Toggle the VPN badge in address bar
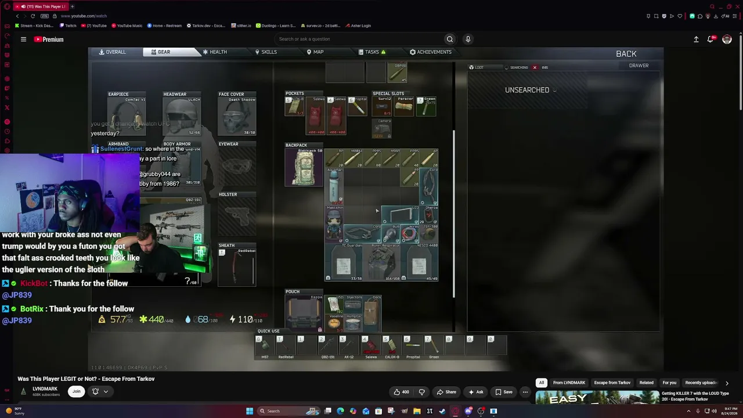 [44, 16]
